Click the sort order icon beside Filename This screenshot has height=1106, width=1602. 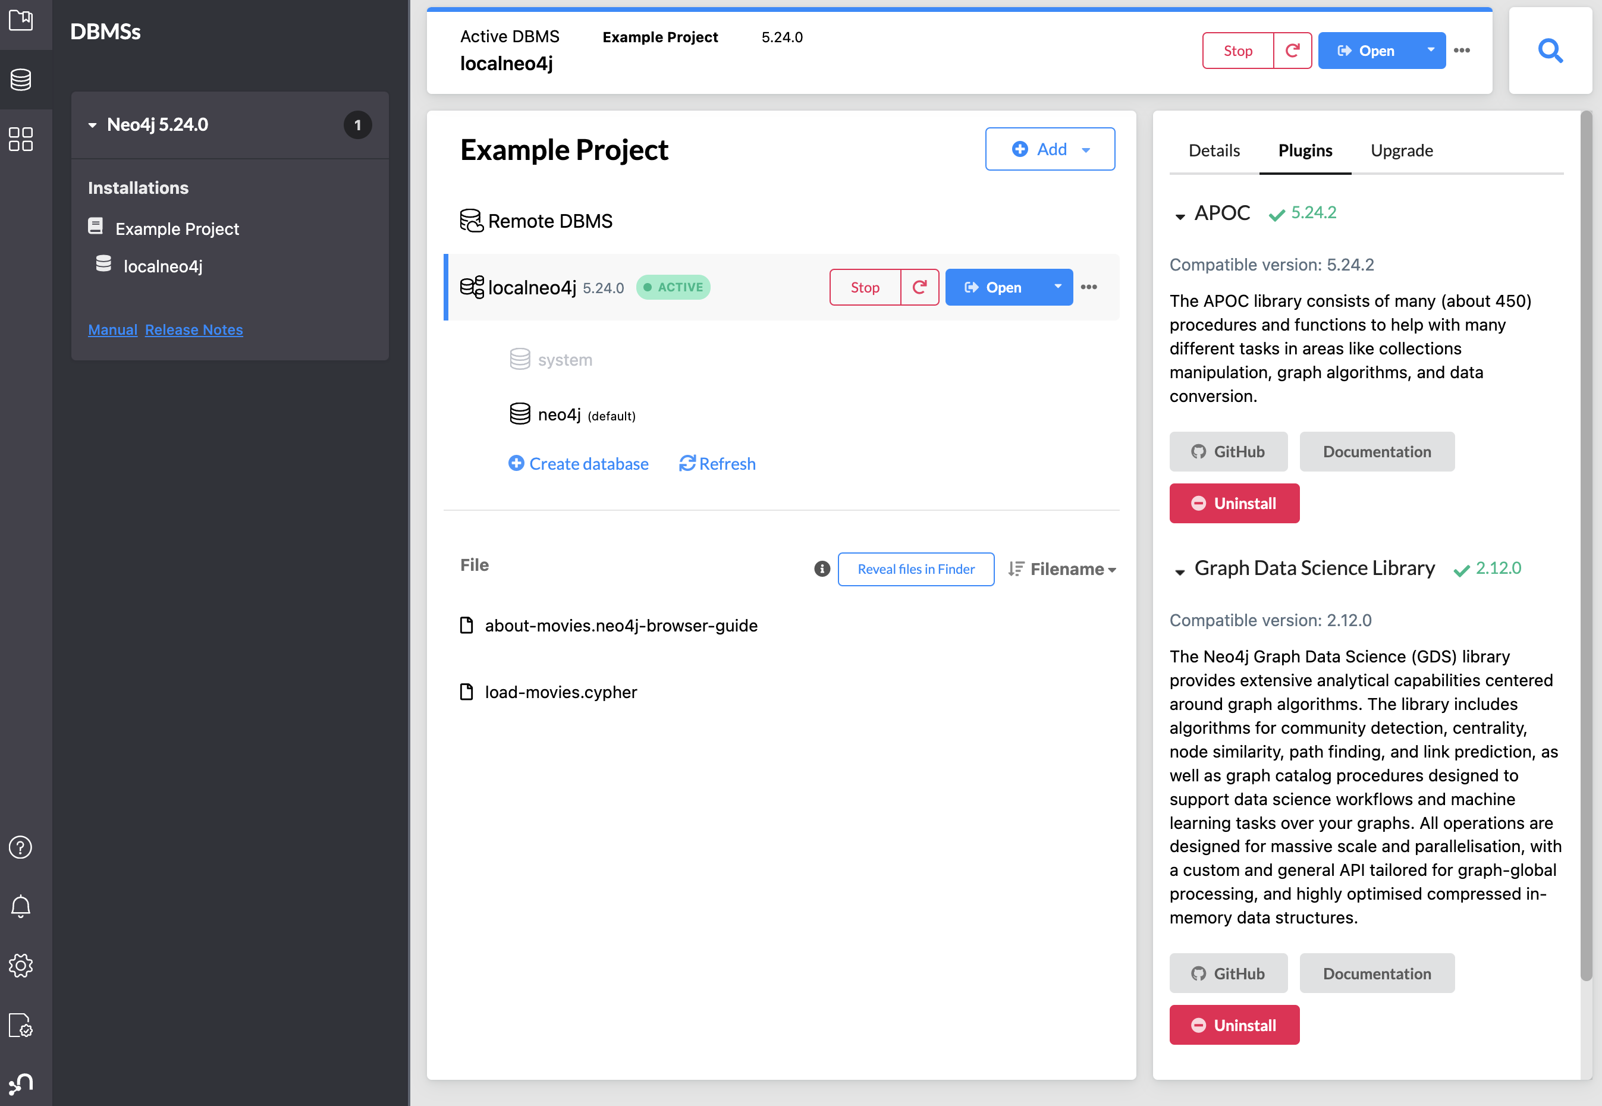1016,569
